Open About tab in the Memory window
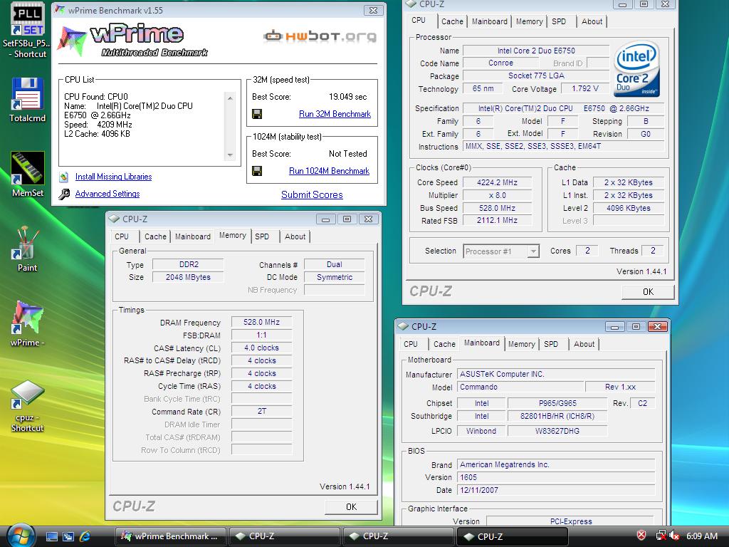Image resolution: width=729 pixels, height=547 pixels. [295, 236]
